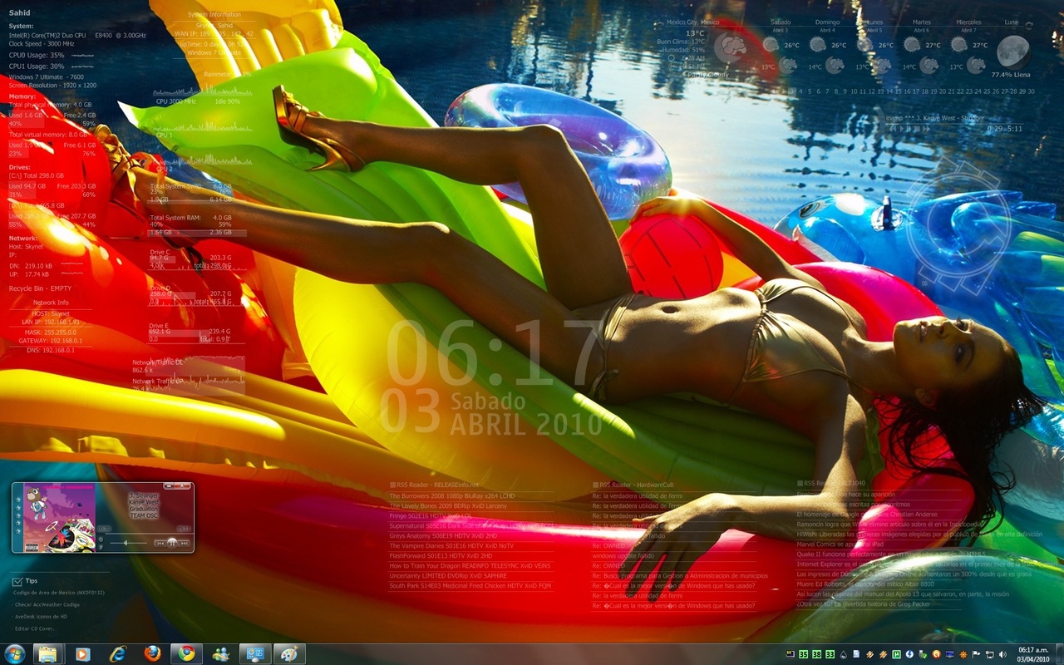
Task: Launch Mozilla Firefox from the taskbar
Action: [152, 654]
